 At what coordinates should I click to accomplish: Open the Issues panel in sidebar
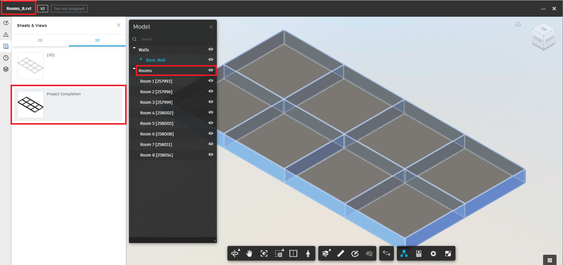(x=6, y=34)
